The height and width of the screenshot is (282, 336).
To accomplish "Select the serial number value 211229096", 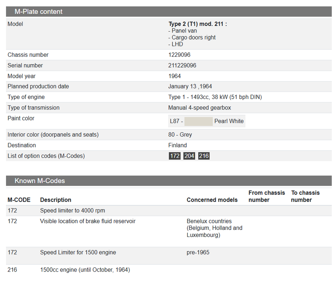I will tap(182, 65).
